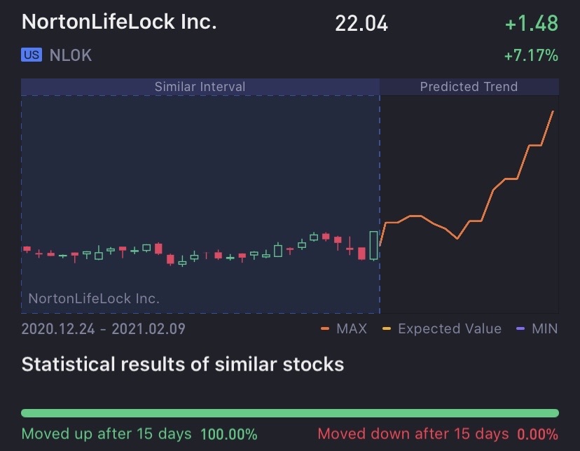The height and width of the screenshot is (451, 580).
Task: Tap the Moved down after 15 days statistic
Action: (438, 434)
